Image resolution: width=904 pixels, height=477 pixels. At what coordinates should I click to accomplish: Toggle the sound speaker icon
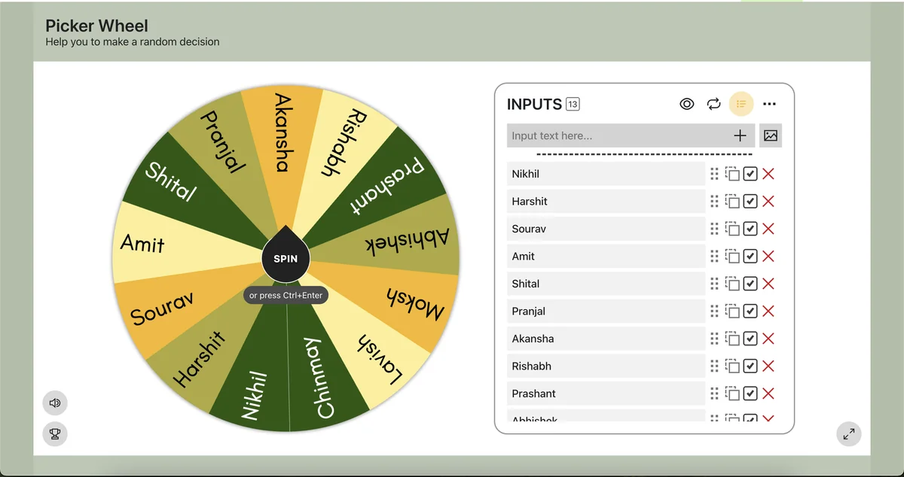point(55,403)
